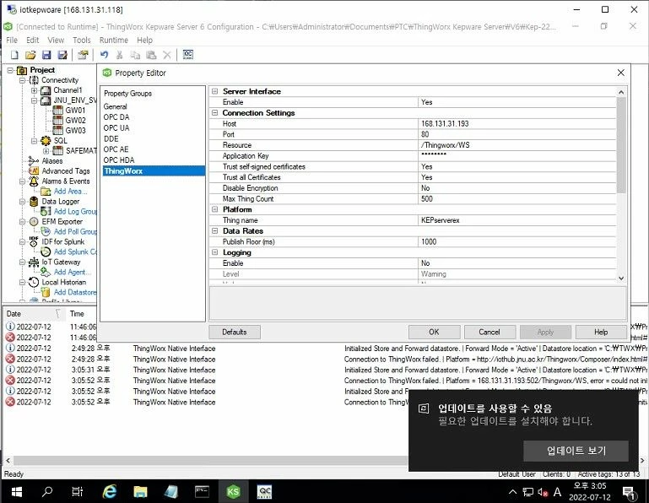Click the Save Project toolbar icon
This screenshot has width=649, height=503.
click(46, 55)
